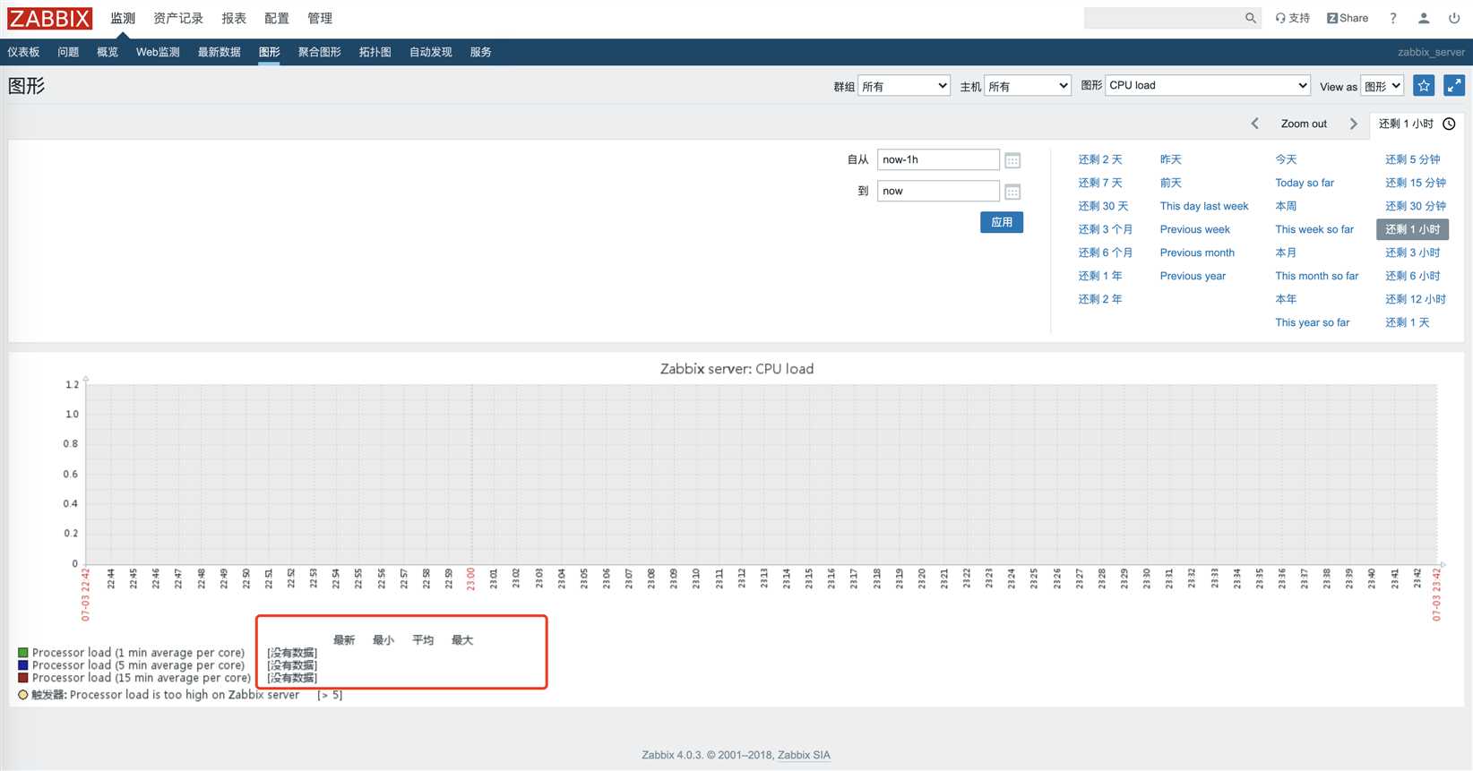Select the 昨天 yesterday range
The height and width of the screenshot is (771, 1473).
click(x=1171, y=159)
